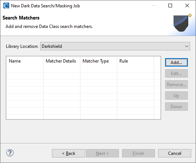Click the Up button
Image resolution: width=196 pixels, height=163 pixels.
pyautogui.click(x=176, y=96)
